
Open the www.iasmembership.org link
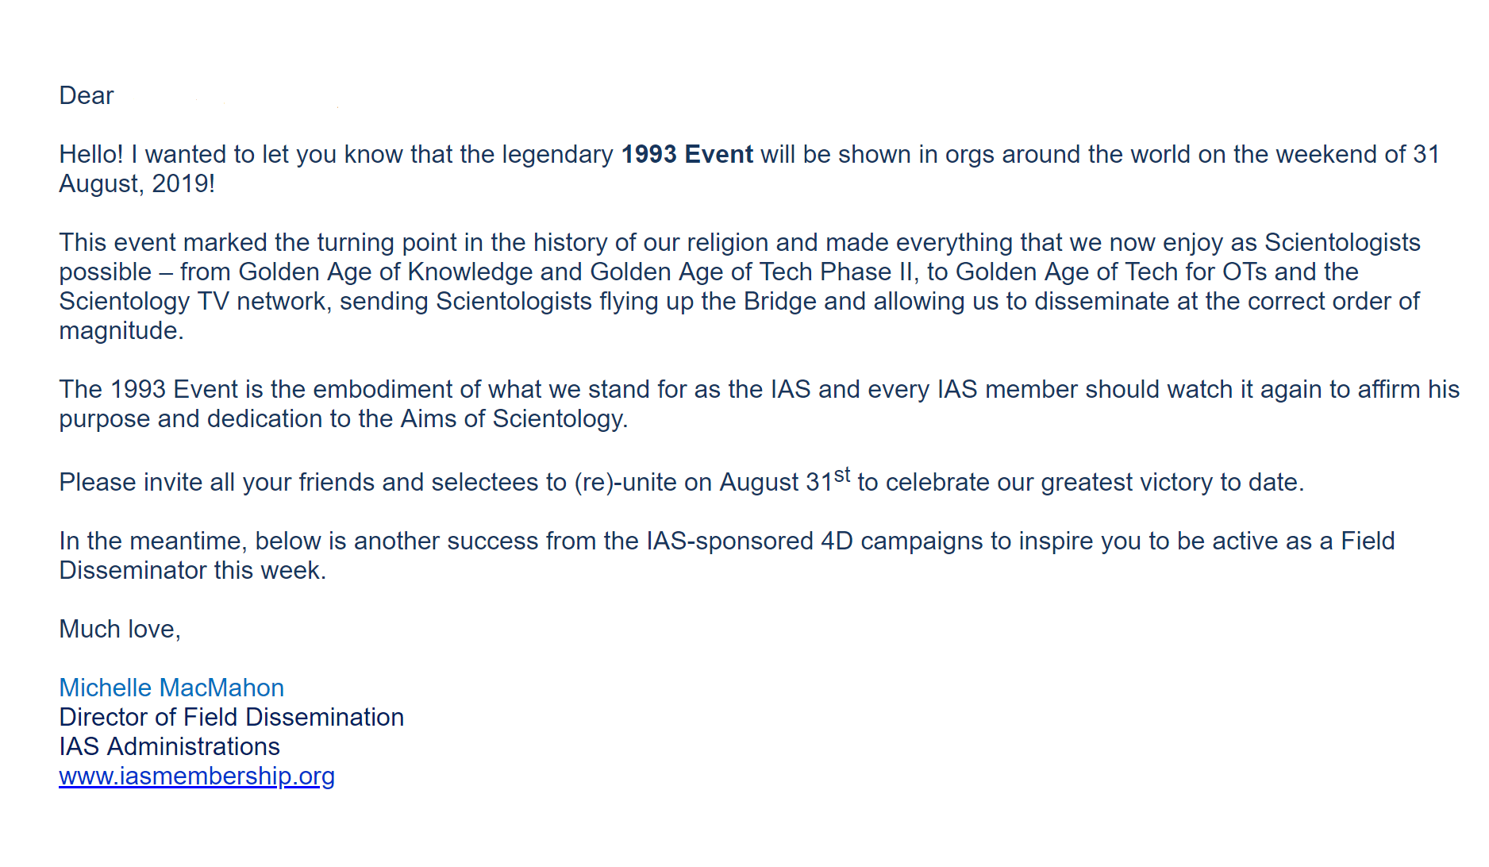pos(197,776)
